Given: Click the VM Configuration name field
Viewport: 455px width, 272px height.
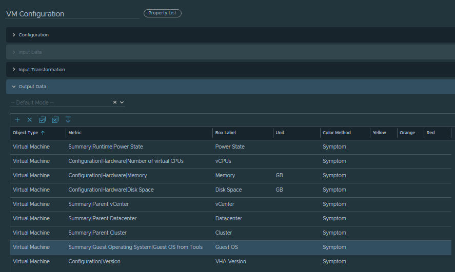Looking at the screenshot, I should click(x=72, y=14).
